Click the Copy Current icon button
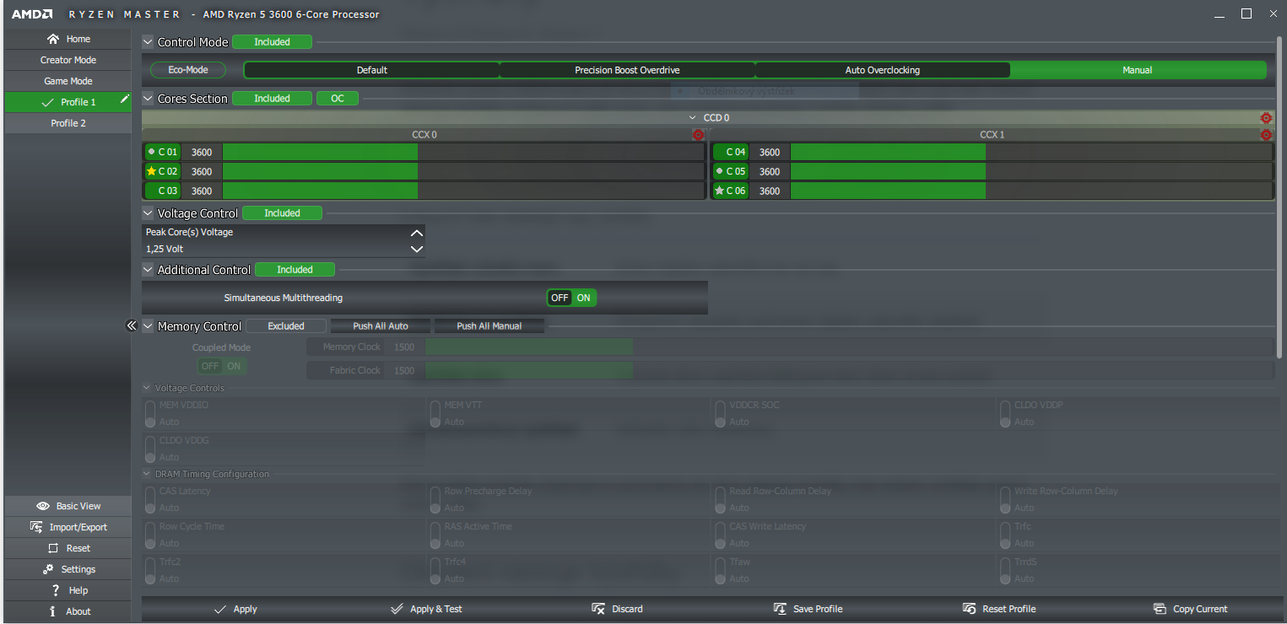 click(x=1160, y=609)
